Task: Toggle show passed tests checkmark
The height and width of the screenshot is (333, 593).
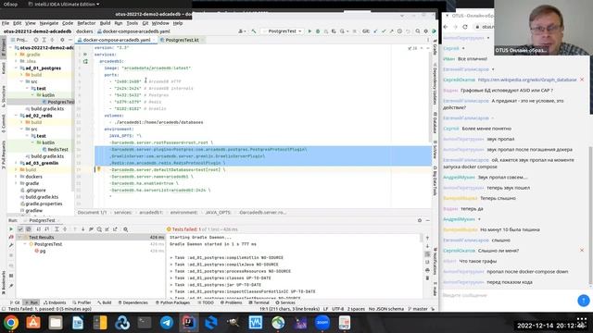Action: point(20,229)
